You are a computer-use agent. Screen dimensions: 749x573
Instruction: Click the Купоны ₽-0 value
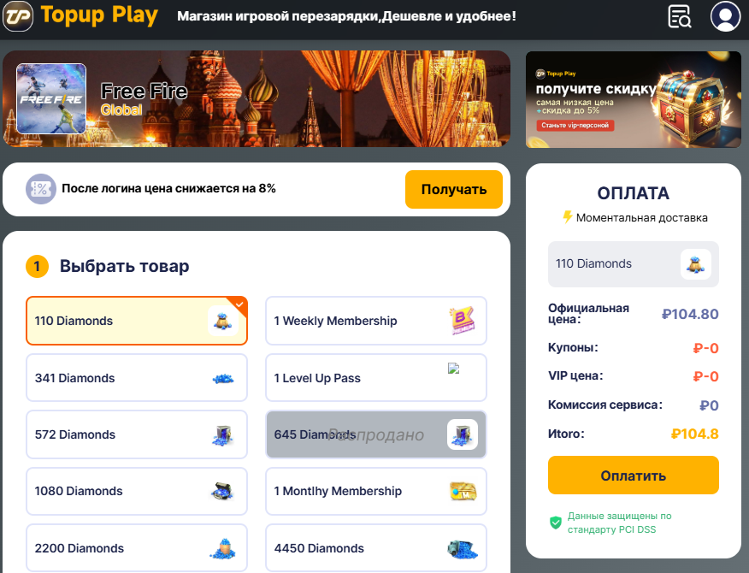[x=705, y=348]
